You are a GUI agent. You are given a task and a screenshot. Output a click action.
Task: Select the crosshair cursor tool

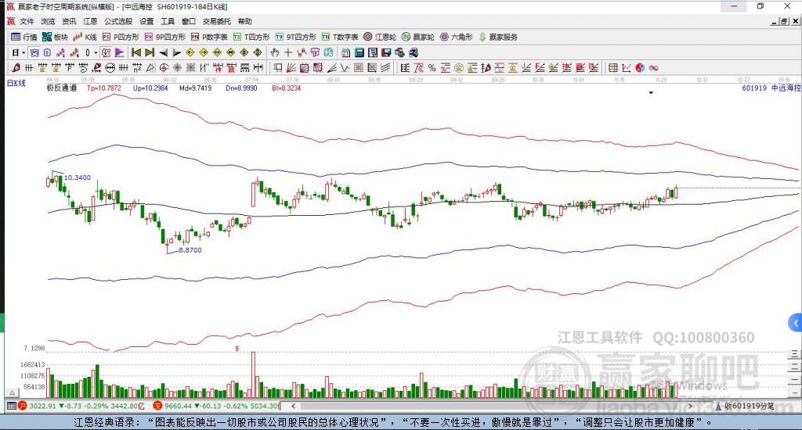click(288, 52)
